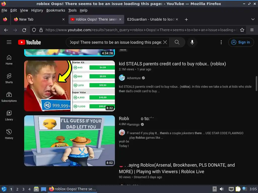
Task: Open the History menu
Action: pyautogui.click(x=37, y=10)
